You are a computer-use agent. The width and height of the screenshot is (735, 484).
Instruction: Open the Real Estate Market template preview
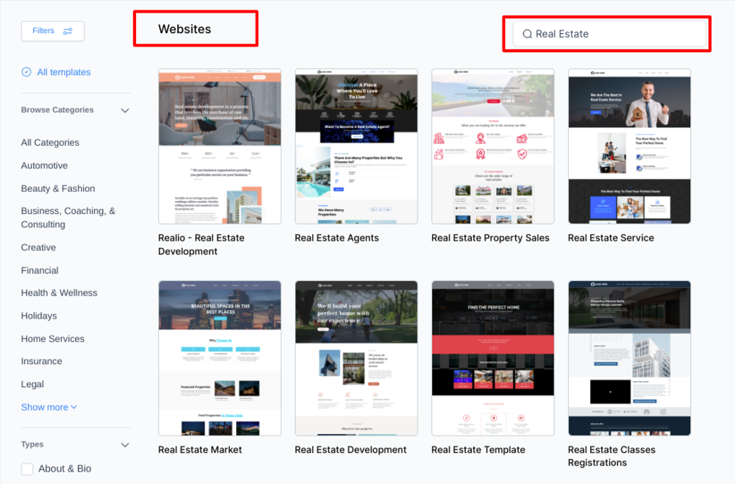click(219, 357)
